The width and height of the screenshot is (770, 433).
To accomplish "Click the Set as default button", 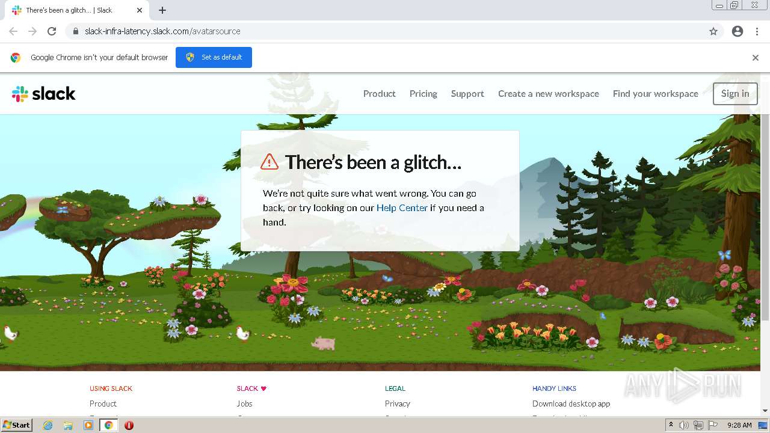I will tap(214, 57).
